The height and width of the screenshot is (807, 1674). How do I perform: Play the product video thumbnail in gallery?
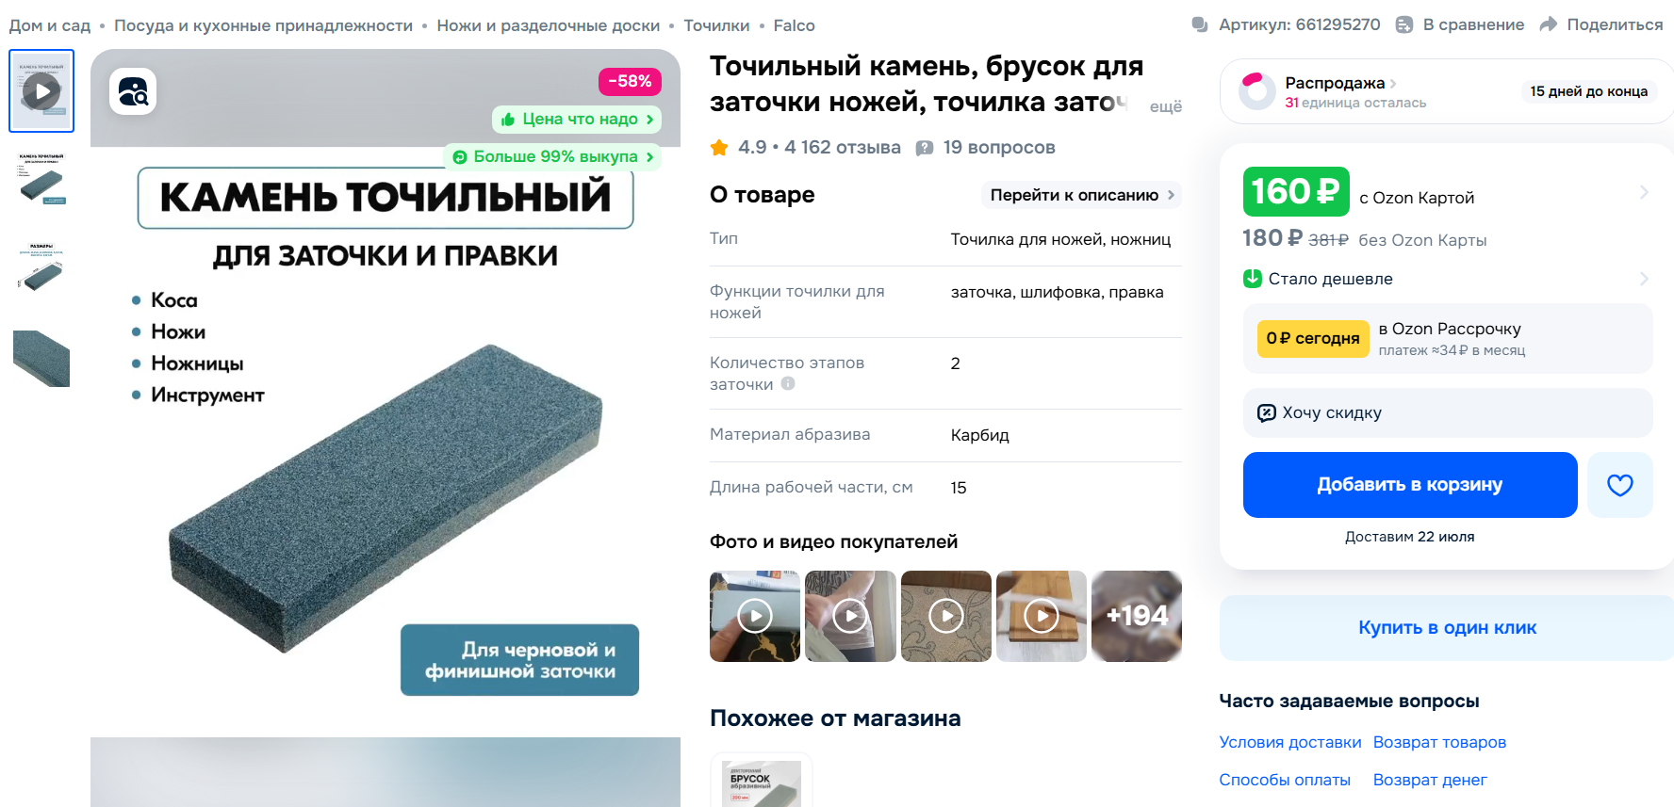[x=41, y=91]
